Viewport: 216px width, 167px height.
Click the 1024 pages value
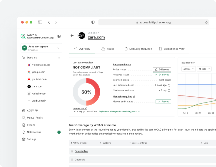[x=165, y=80]
